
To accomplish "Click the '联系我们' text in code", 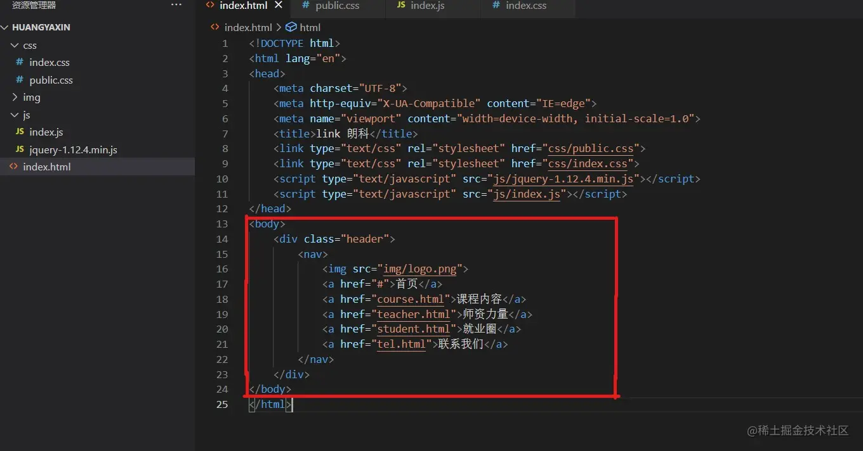I will coord(461,345).
